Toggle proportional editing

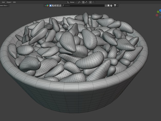point(91,2)
